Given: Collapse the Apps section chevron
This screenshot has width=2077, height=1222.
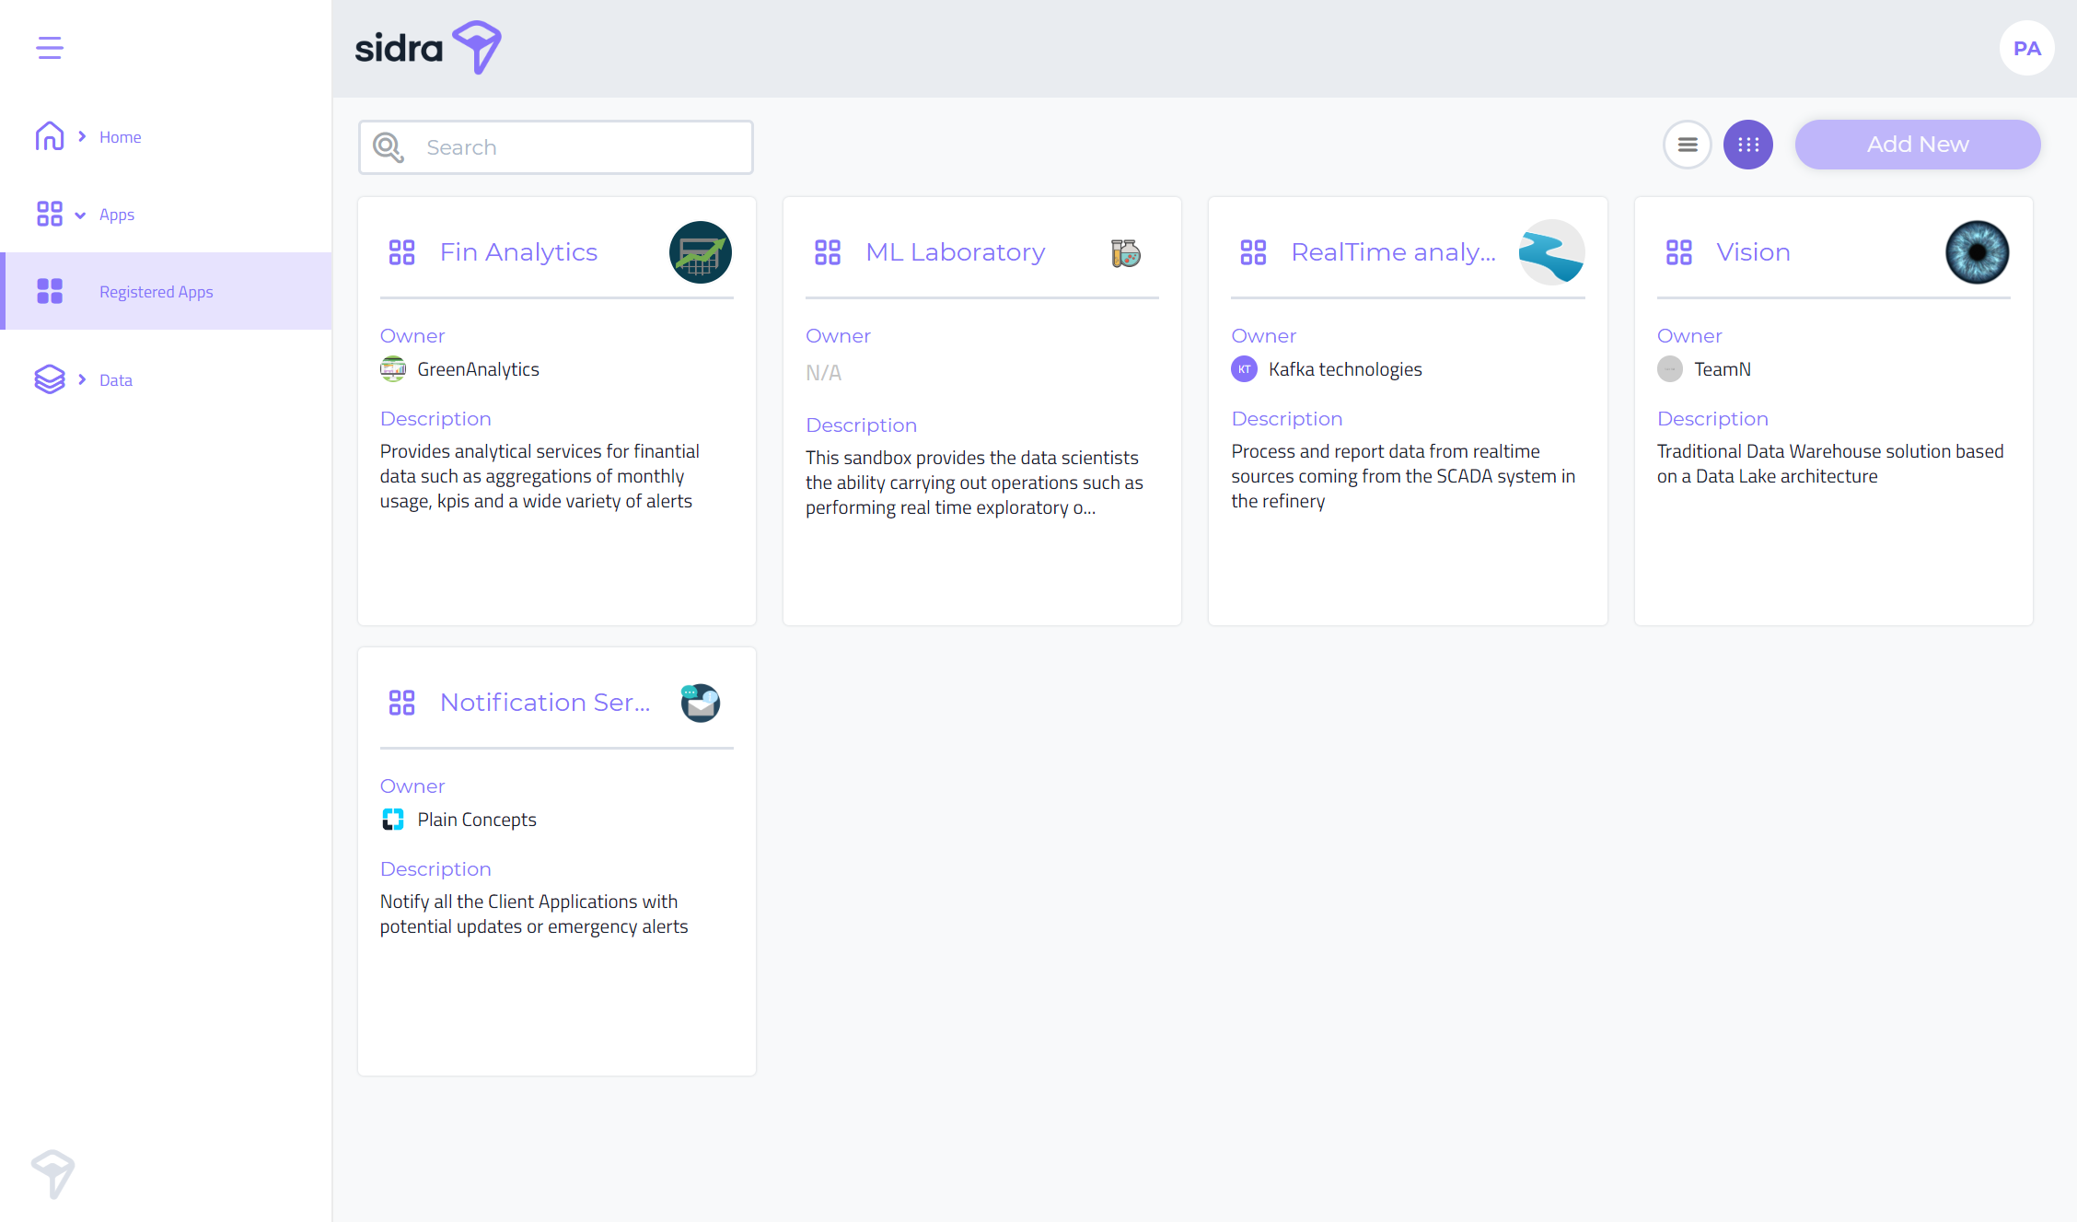Looking at the screenshot, I should (80, 215).
